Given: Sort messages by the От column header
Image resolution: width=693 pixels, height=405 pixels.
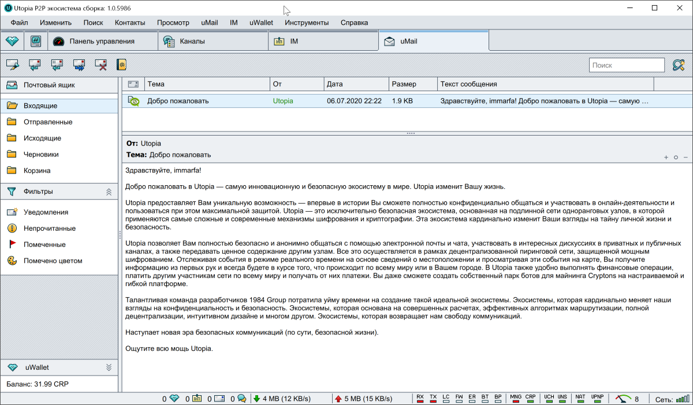Looking at the screenshot, I should coord(297,84).
